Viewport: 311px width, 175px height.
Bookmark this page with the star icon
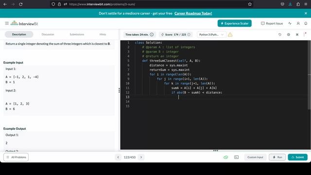pyautogui.click(x=250, y=4)
